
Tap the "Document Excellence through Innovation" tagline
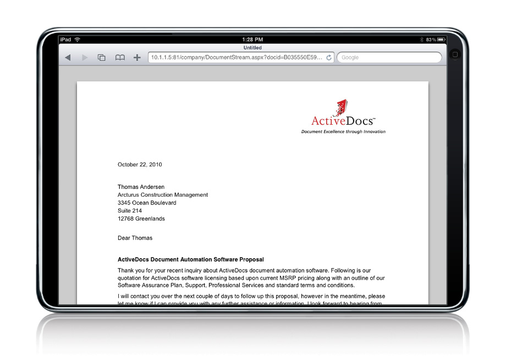pos(343,131)
